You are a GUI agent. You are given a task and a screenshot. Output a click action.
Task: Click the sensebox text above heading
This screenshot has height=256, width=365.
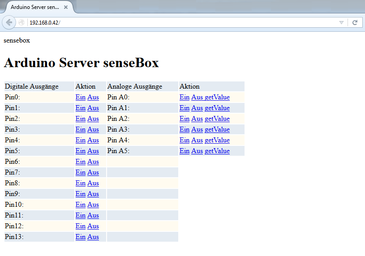point(17,40)
